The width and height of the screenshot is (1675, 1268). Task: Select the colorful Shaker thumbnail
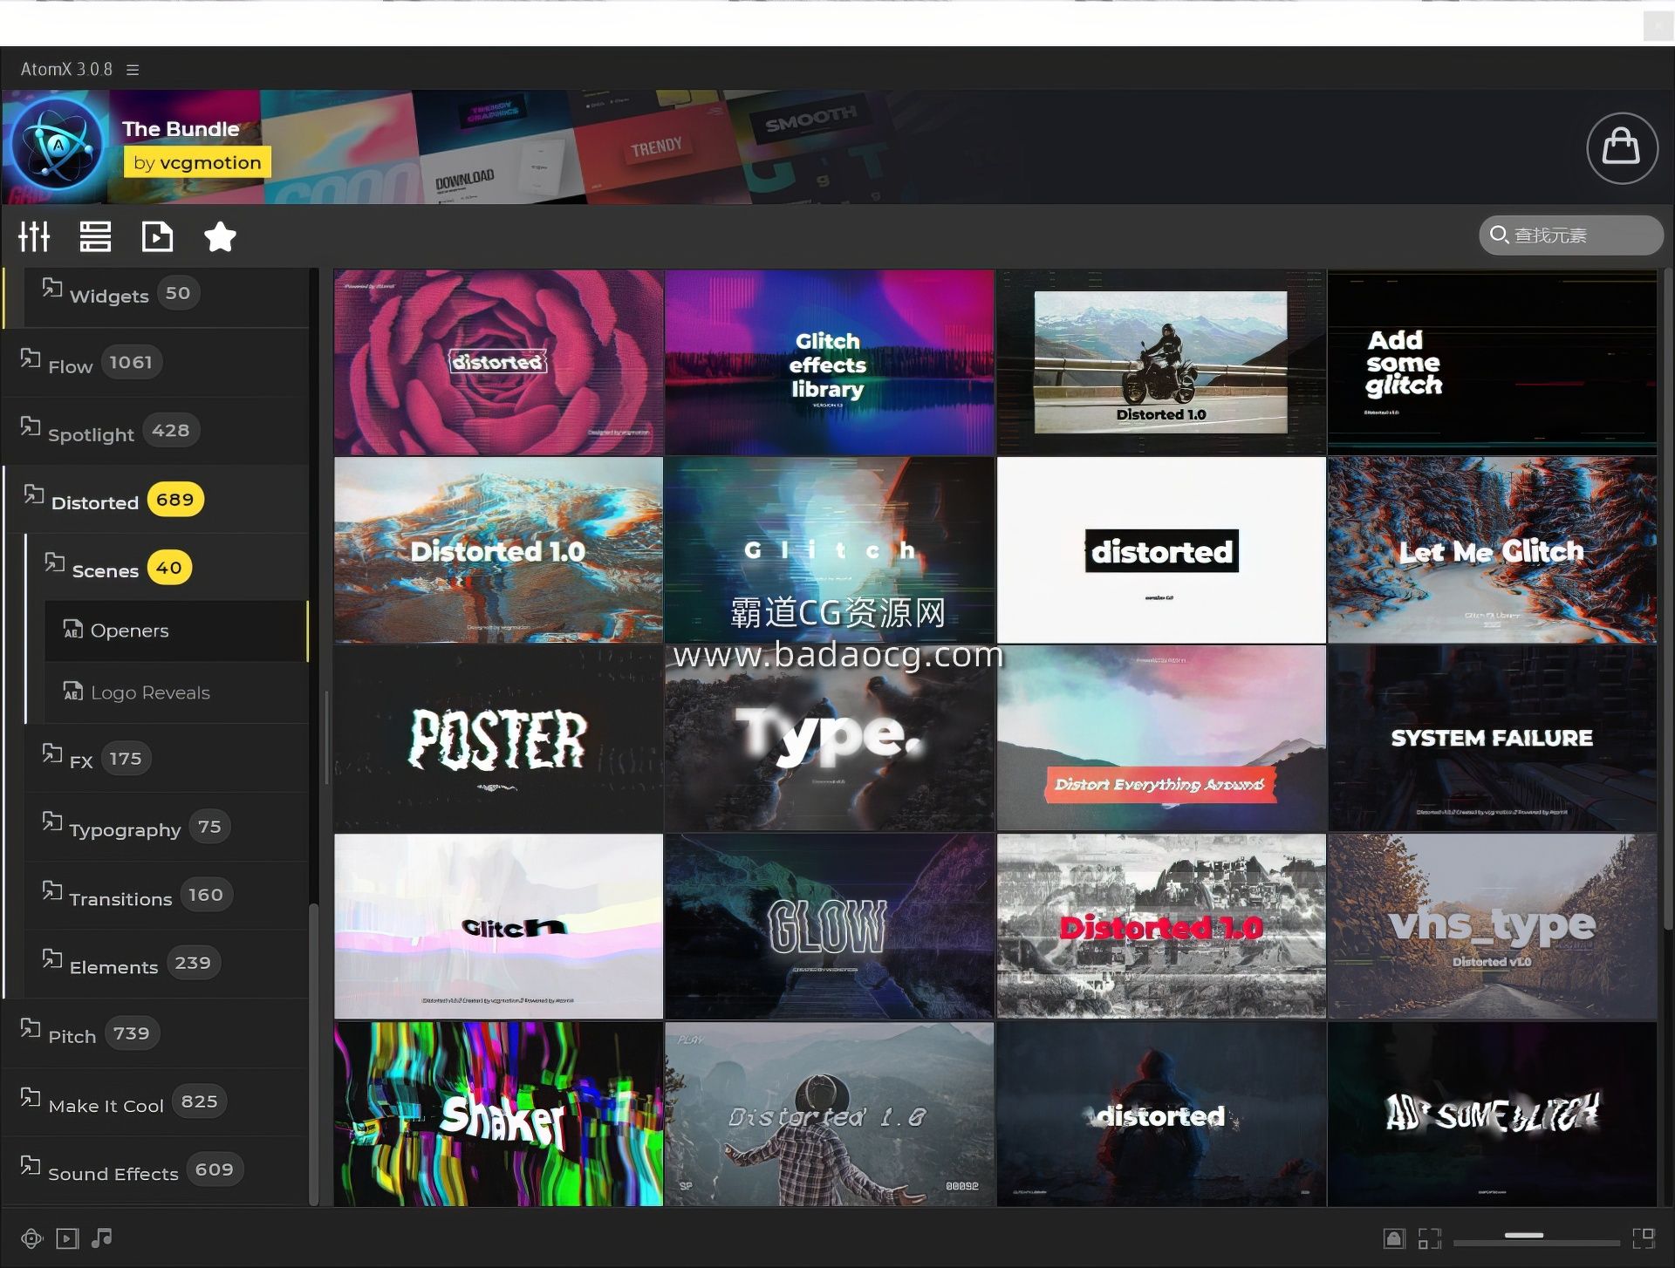498,1115
